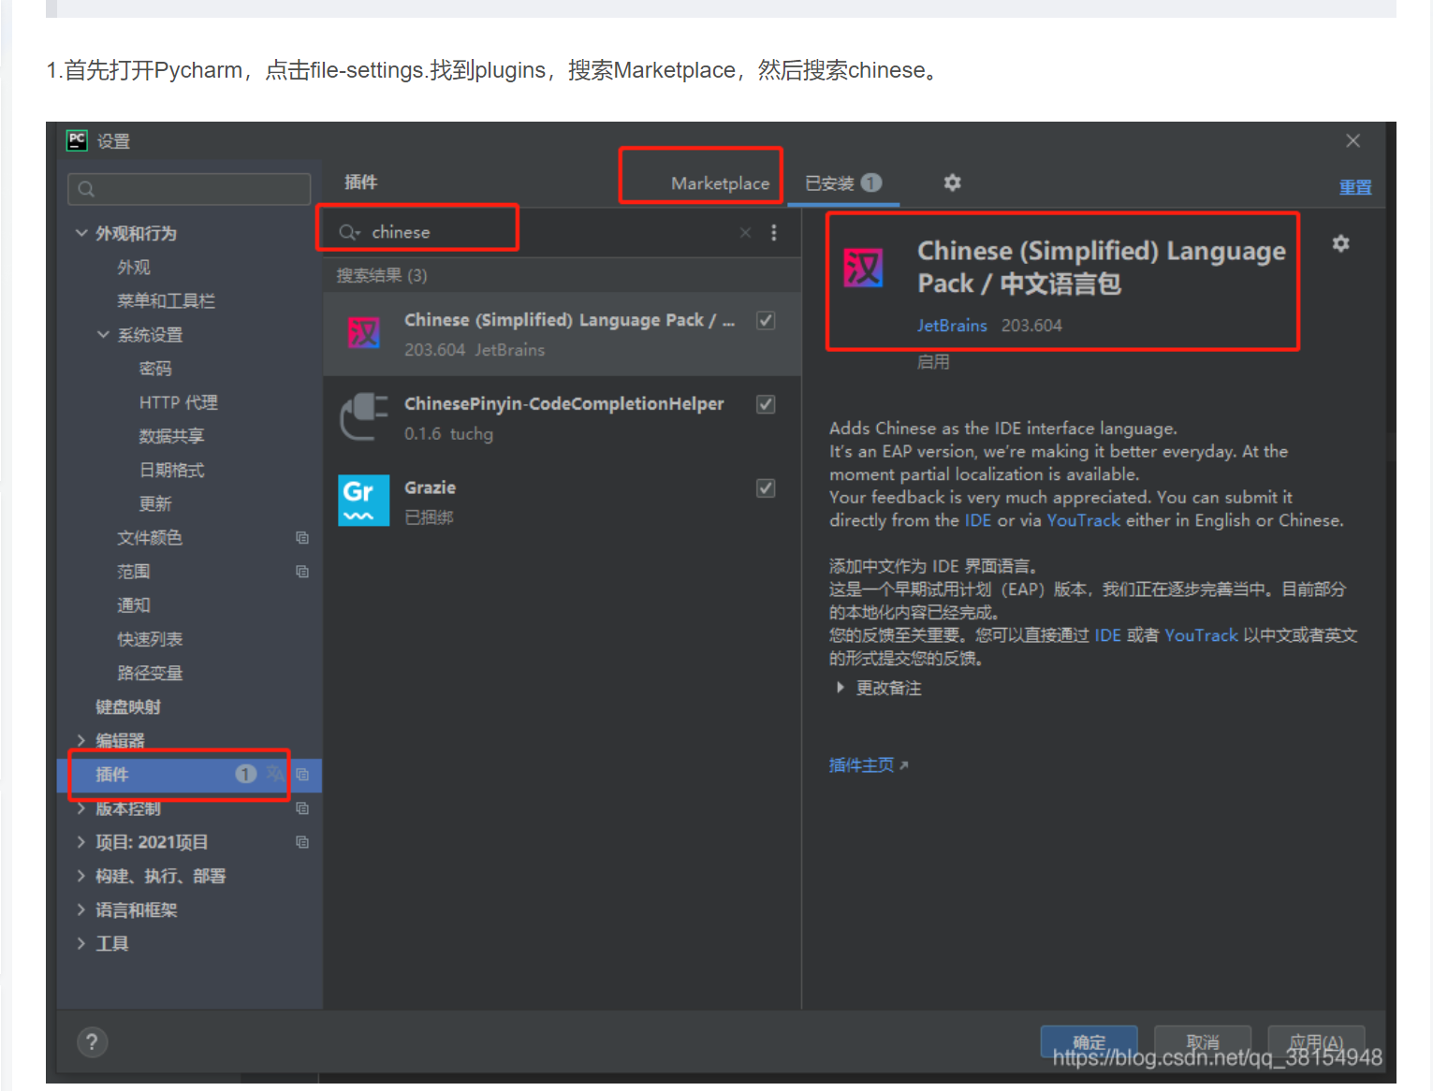Select HTTP 代理 settings item
Image resolution: width=1433 pixels, height=1091 pixels.
178,402
